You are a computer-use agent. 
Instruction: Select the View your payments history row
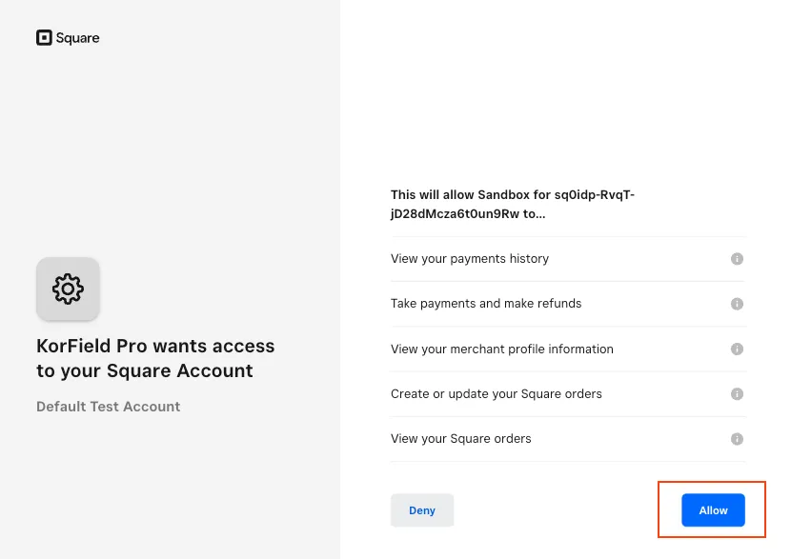[470, 258]
